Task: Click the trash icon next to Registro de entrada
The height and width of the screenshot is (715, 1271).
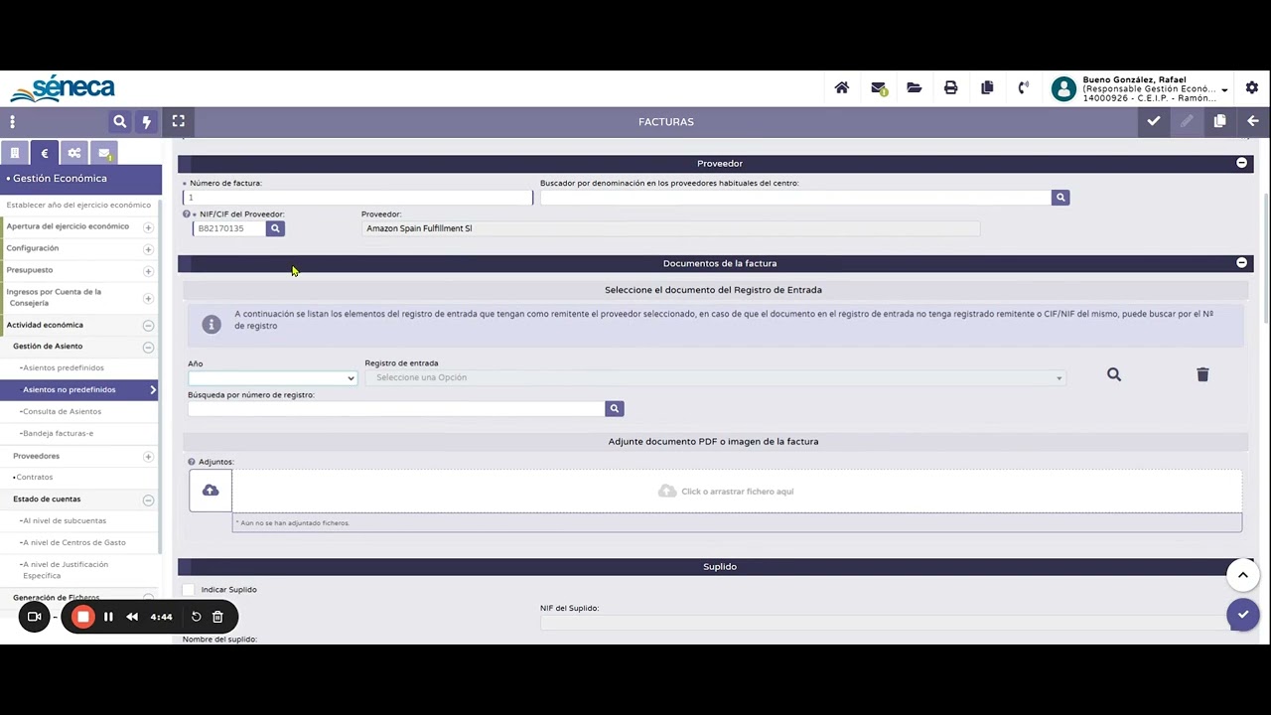Action: tap(1202, 374)
